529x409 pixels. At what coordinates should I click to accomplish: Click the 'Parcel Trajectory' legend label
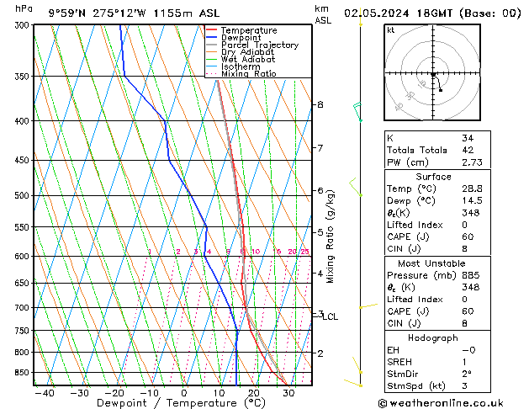pos(260,45)
